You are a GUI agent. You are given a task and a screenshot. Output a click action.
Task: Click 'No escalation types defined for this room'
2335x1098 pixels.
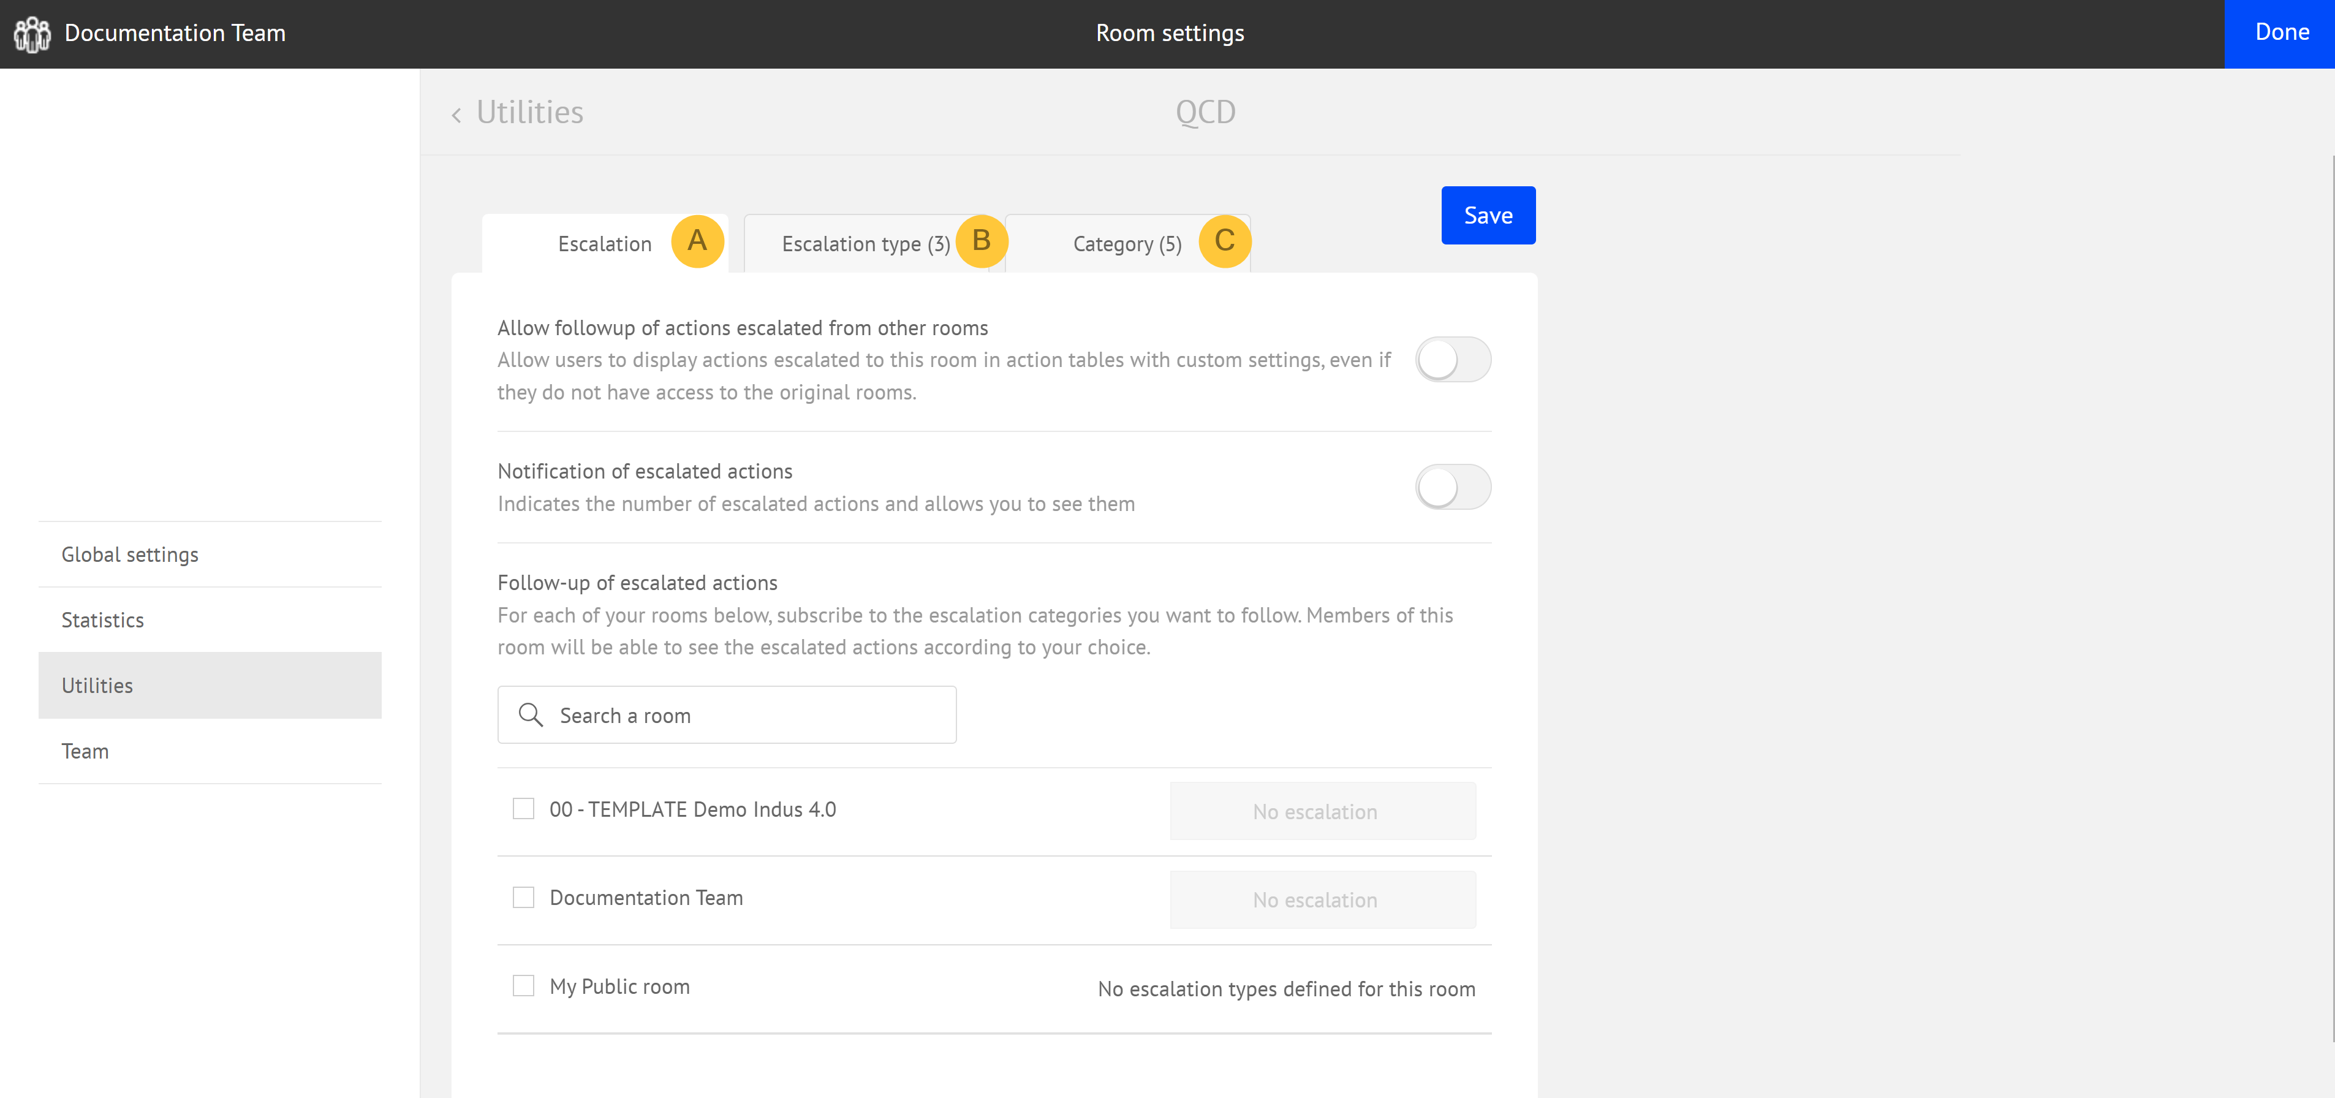click(x=1286, y=989)
